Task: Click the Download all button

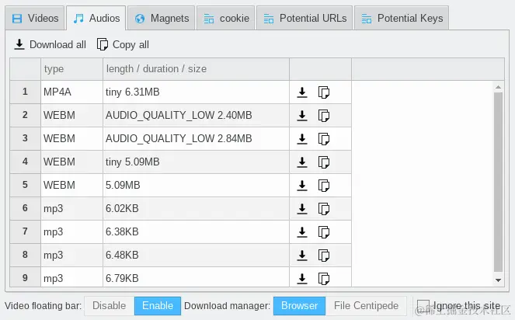Action: (50, 44)
